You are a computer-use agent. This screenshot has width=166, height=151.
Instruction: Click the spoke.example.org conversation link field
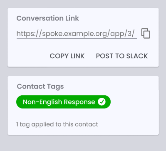point(77,34)
